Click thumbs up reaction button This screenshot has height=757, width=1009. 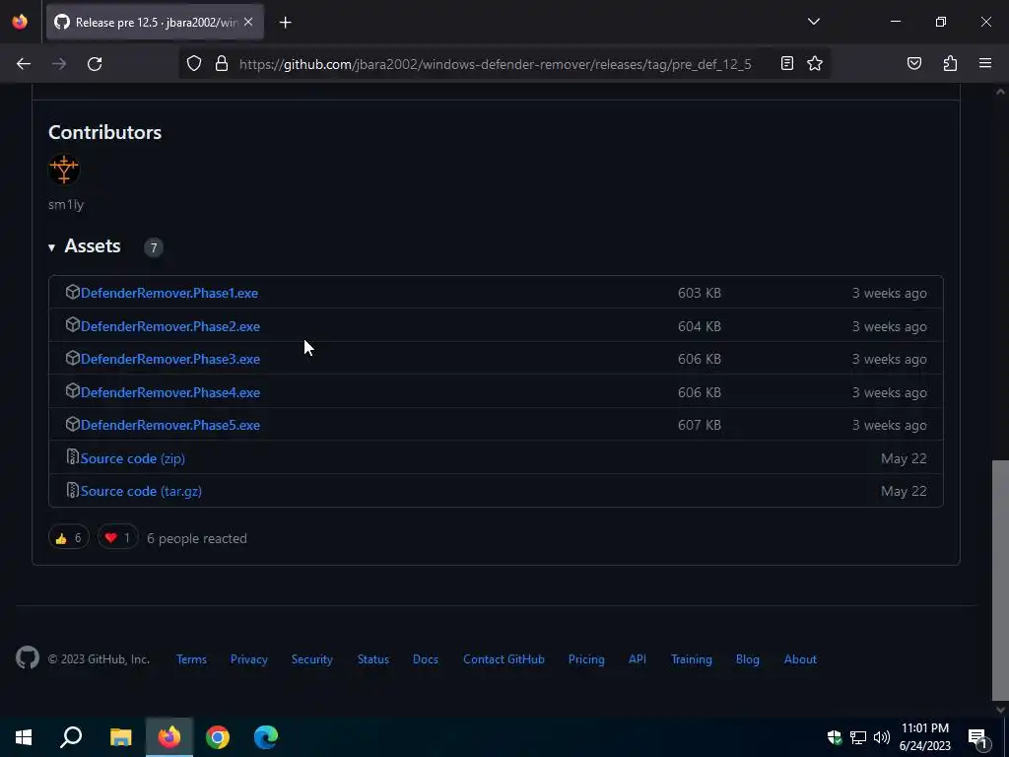pyautogui.click(x=69, y=538)
